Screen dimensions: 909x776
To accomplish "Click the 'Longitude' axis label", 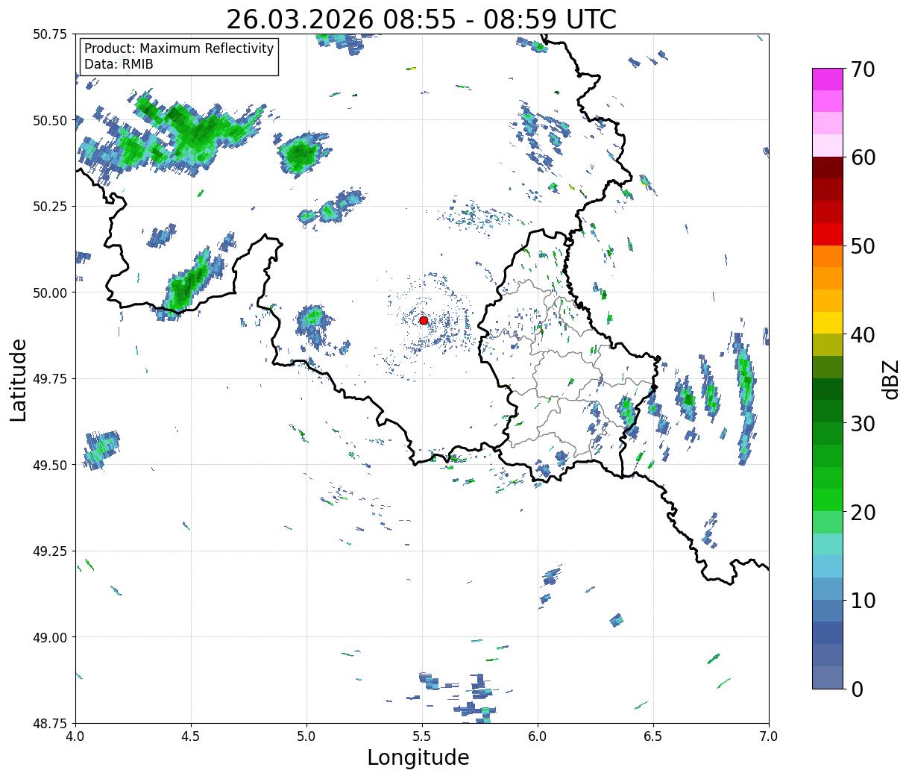I will (x=418, y=757).
